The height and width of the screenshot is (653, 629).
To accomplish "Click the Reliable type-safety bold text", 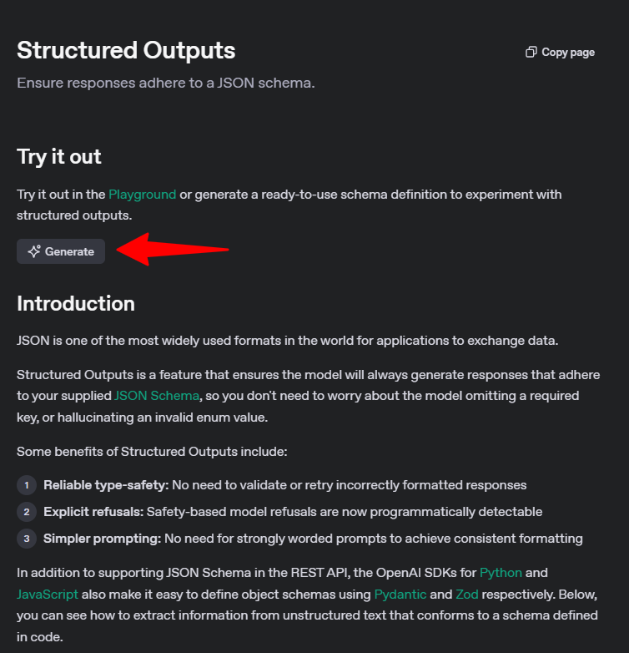I will (106, 485).
